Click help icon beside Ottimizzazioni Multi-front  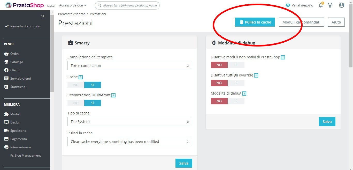(113, 95)
